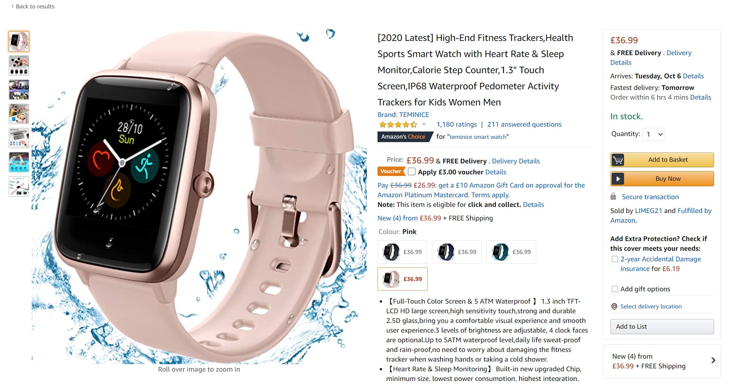Select the black colour watch option
This screenshot has height=388, width=735.
coord(402,252)
